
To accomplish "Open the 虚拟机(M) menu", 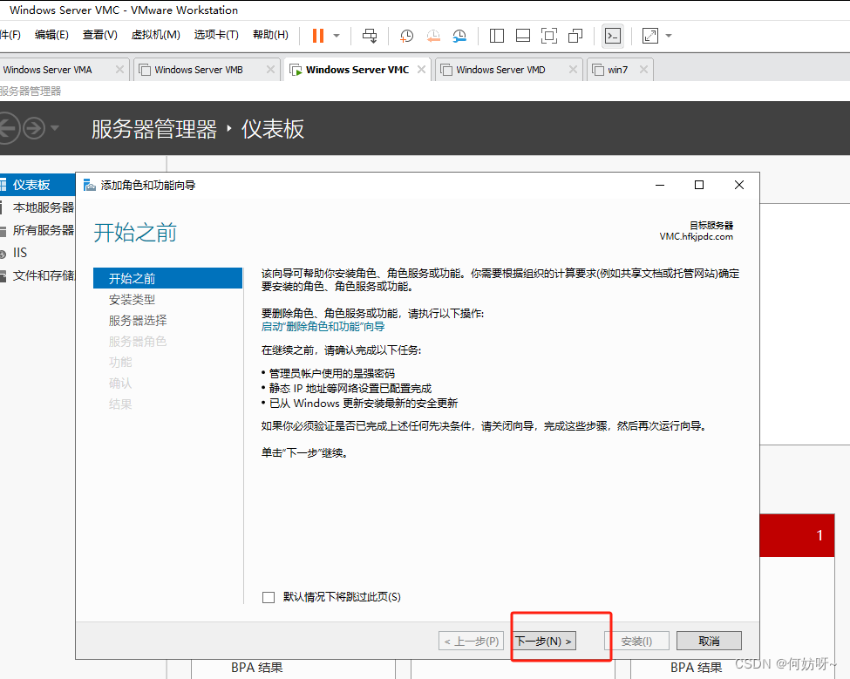I will pyautogui.click(x=155, y=35).
